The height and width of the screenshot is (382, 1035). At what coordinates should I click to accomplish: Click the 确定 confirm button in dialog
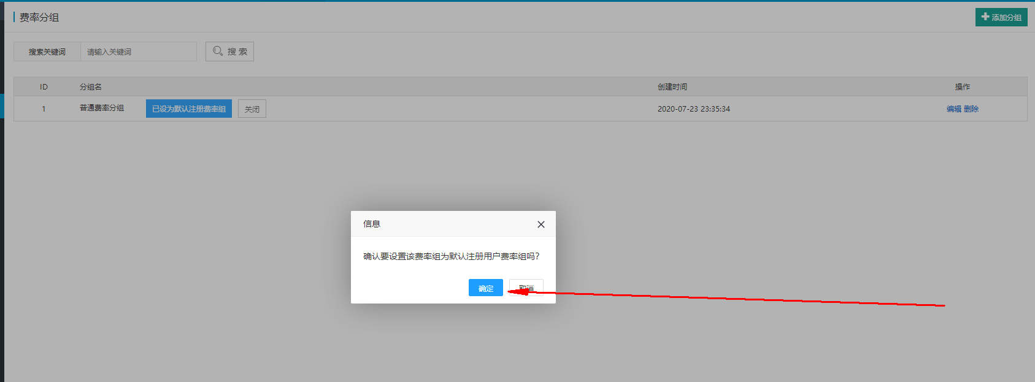(x=485, y=288)
